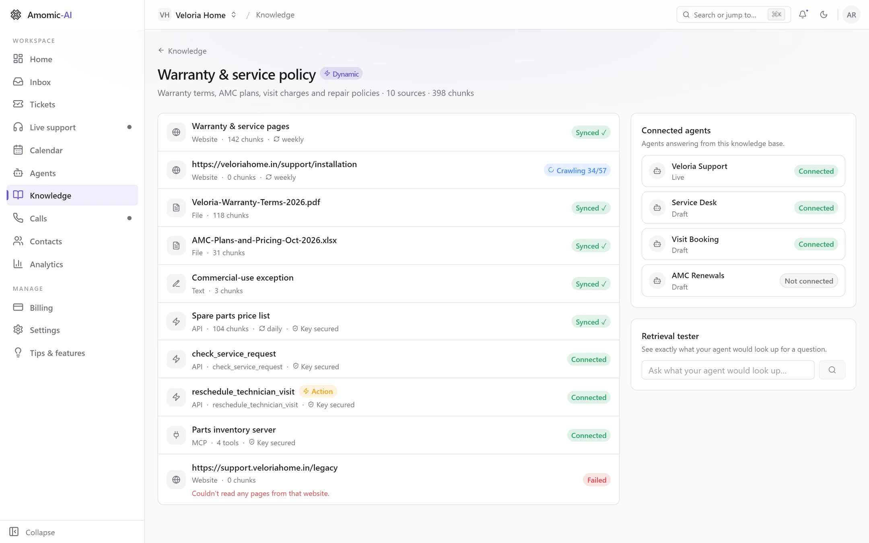This screenshot has height=543, width=869.
Task: Open the Visit Booking agent card
Action: (x=743, y=244)
